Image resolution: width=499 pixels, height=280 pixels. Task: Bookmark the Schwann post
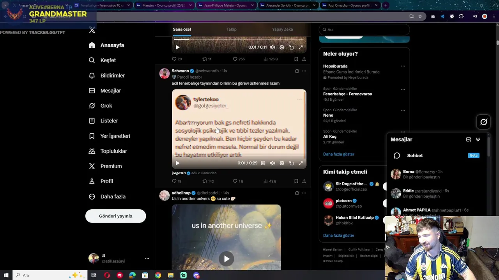point(296,181)
